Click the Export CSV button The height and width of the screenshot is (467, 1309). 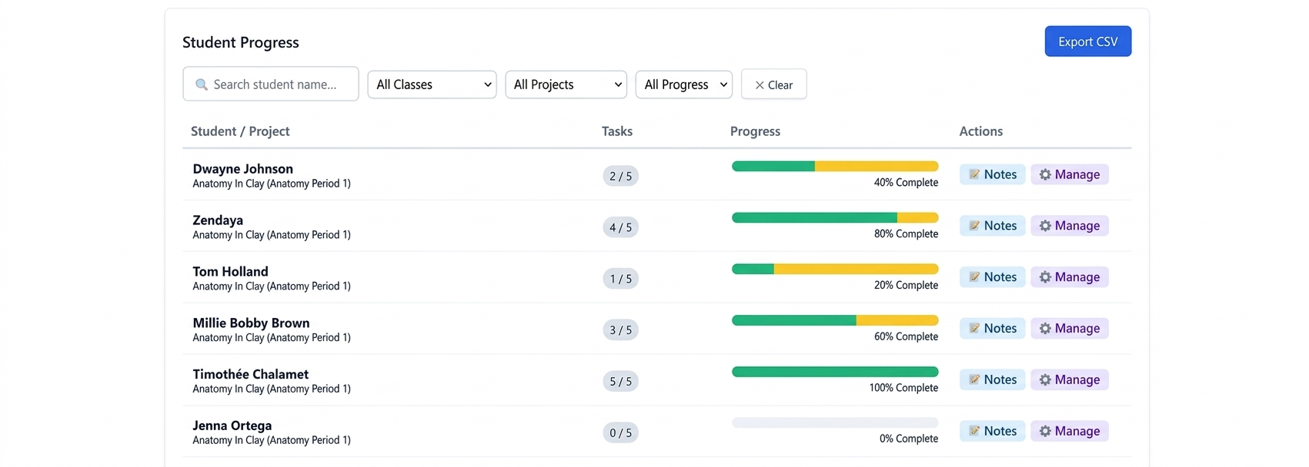(x=1087, y=41)
